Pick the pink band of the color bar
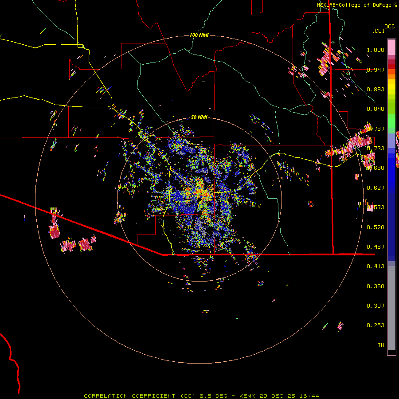Screen dimensions: 399x399 (x=391, y=47)
